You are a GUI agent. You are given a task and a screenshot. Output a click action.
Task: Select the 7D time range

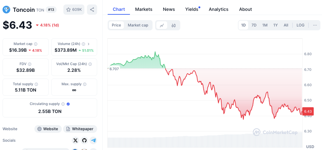coord(254,25)
